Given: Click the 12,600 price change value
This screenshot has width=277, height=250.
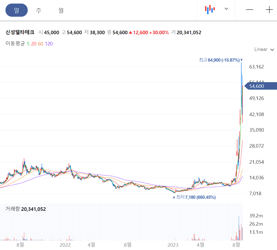Looking at the screenshot, I should (140, 33).
